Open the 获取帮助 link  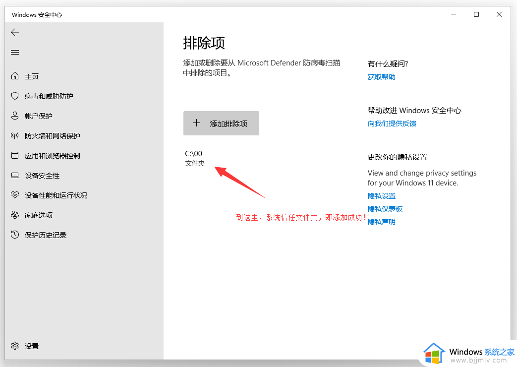pyautogui.click(x=382, y=77)
